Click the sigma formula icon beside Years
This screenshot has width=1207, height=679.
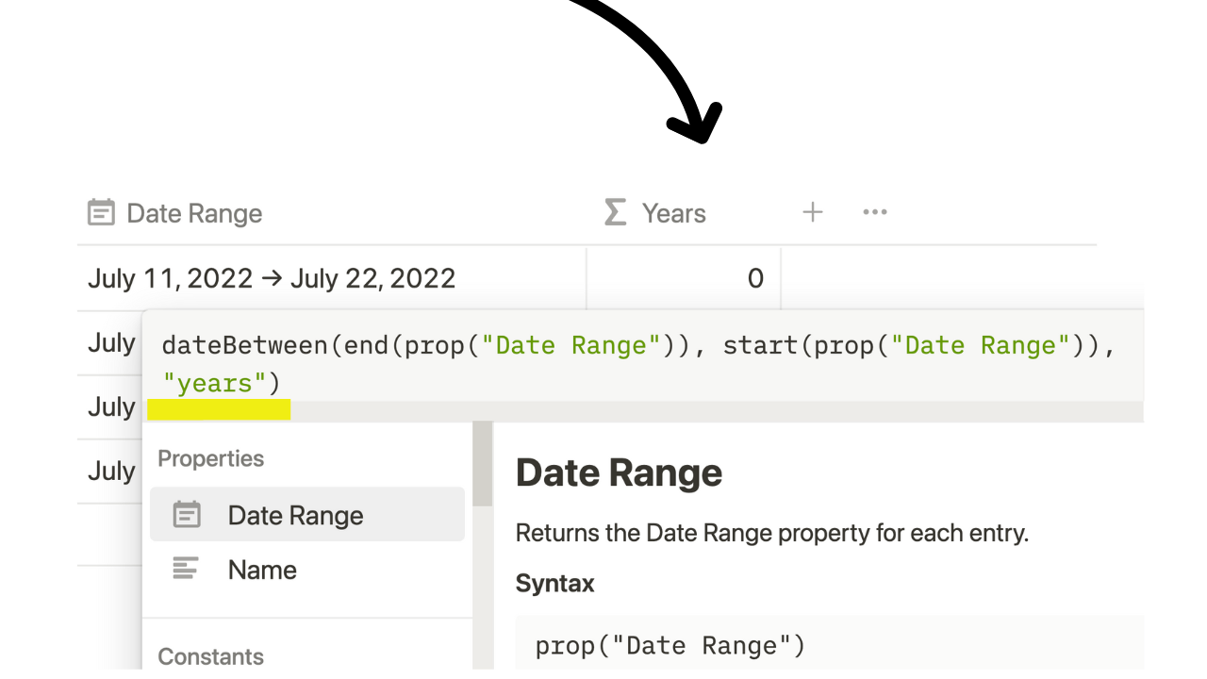[x=615, y=212]
